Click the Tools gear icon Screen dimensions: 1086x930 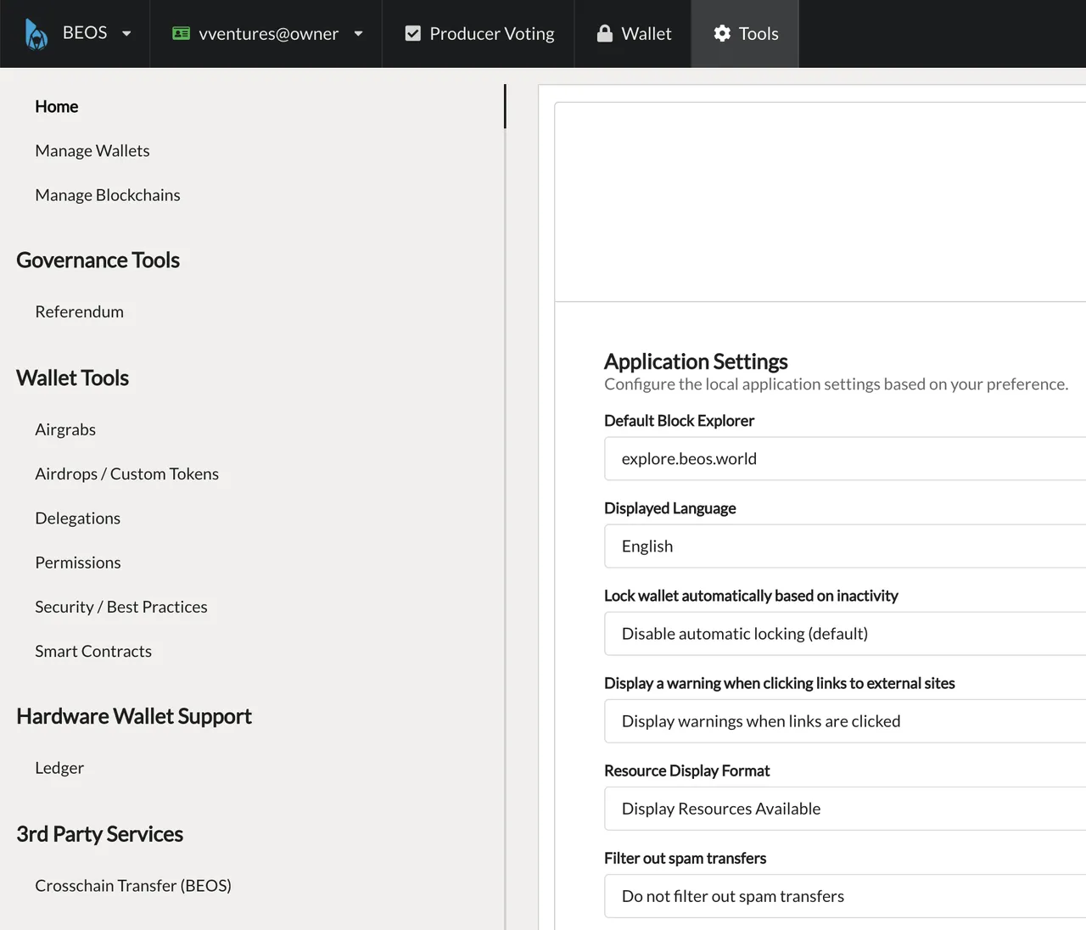[x=722, y=33]
